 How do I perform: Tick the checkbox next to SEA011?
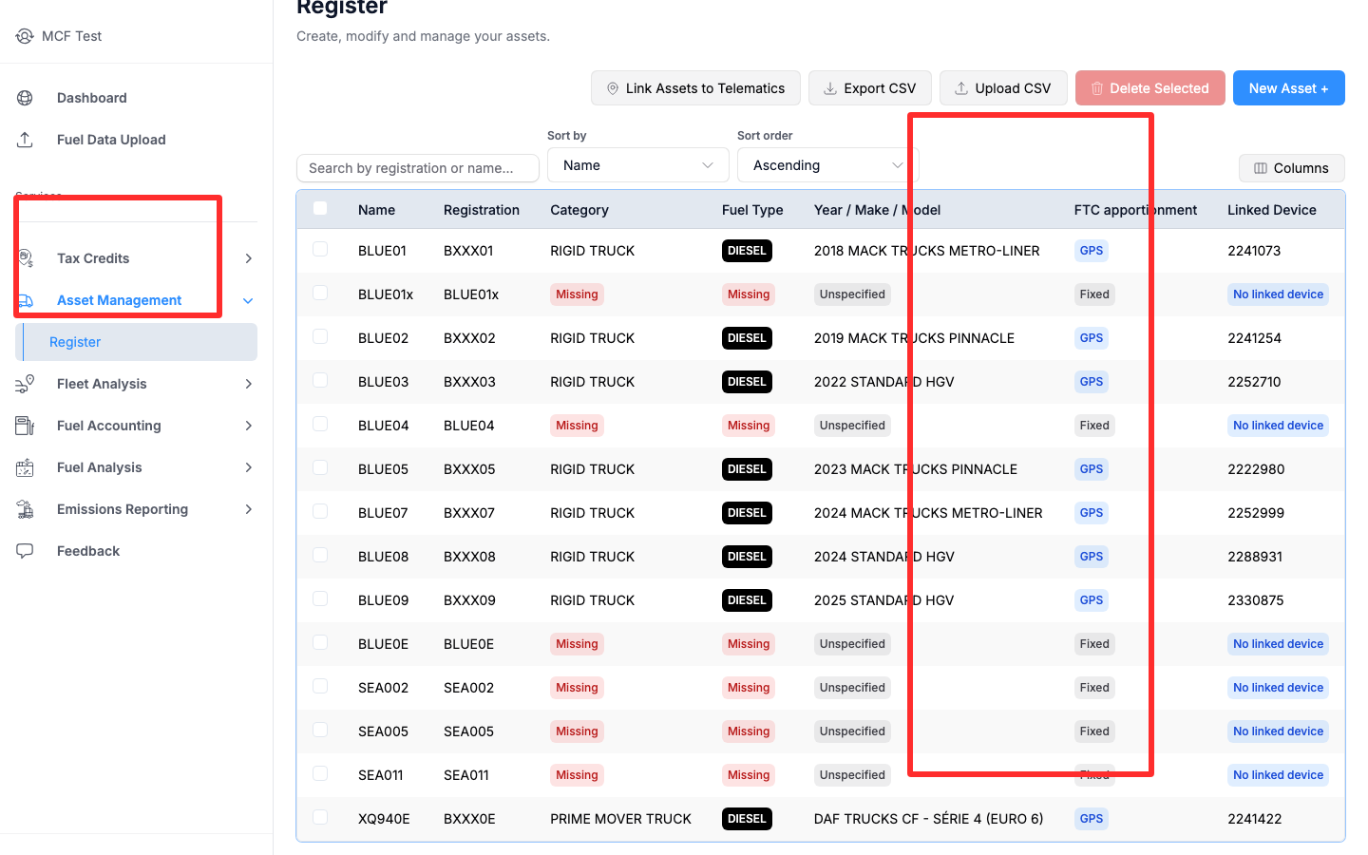click(x=320, y=774)
